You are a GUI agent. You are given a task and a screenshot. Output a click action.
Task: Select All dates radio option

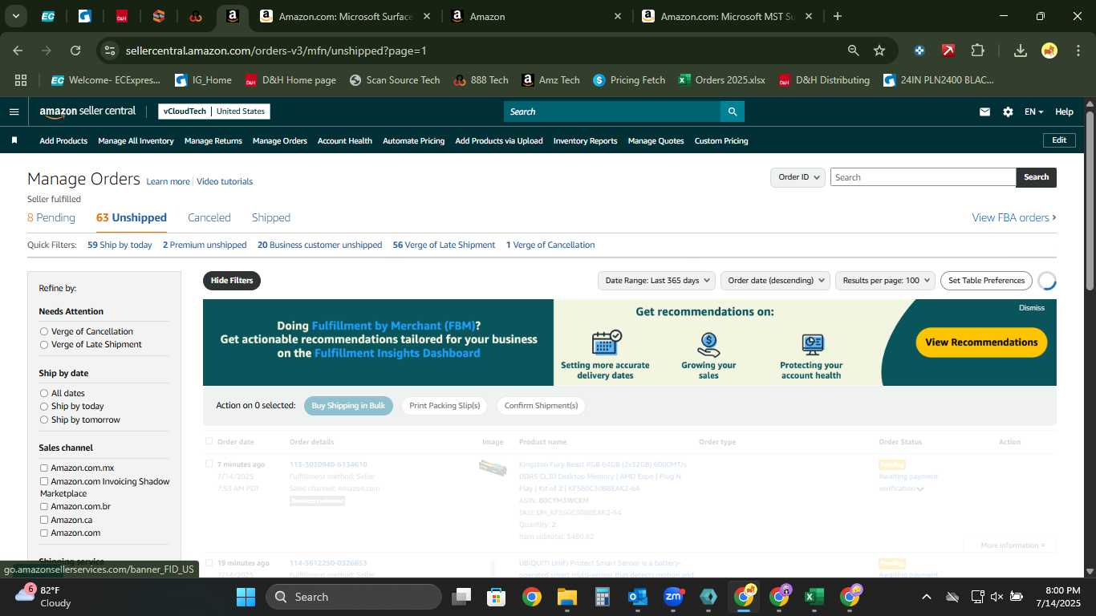(44, 393)
